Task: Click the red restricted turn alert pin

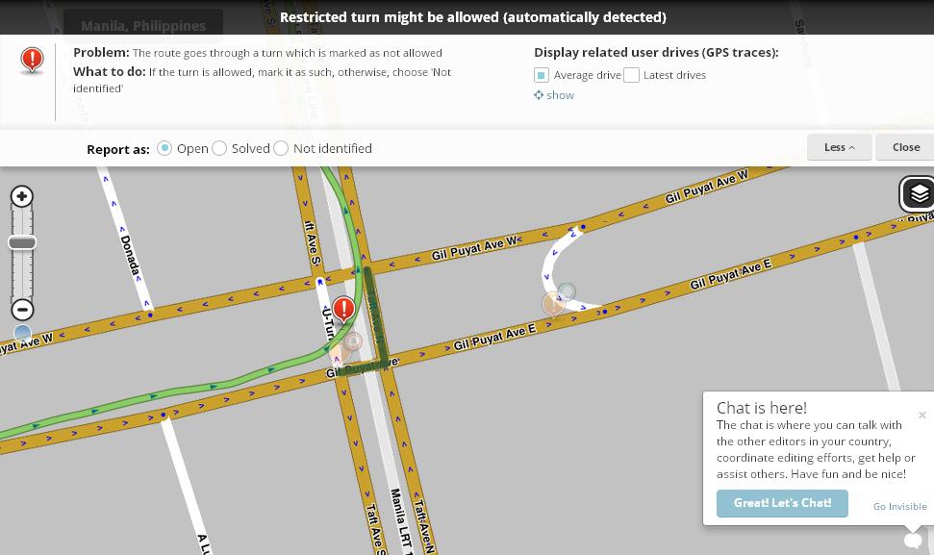Action: point(344,306)
